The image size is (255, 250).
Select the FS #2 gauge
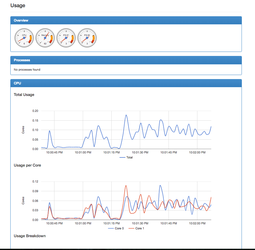(x=87, y=38)
